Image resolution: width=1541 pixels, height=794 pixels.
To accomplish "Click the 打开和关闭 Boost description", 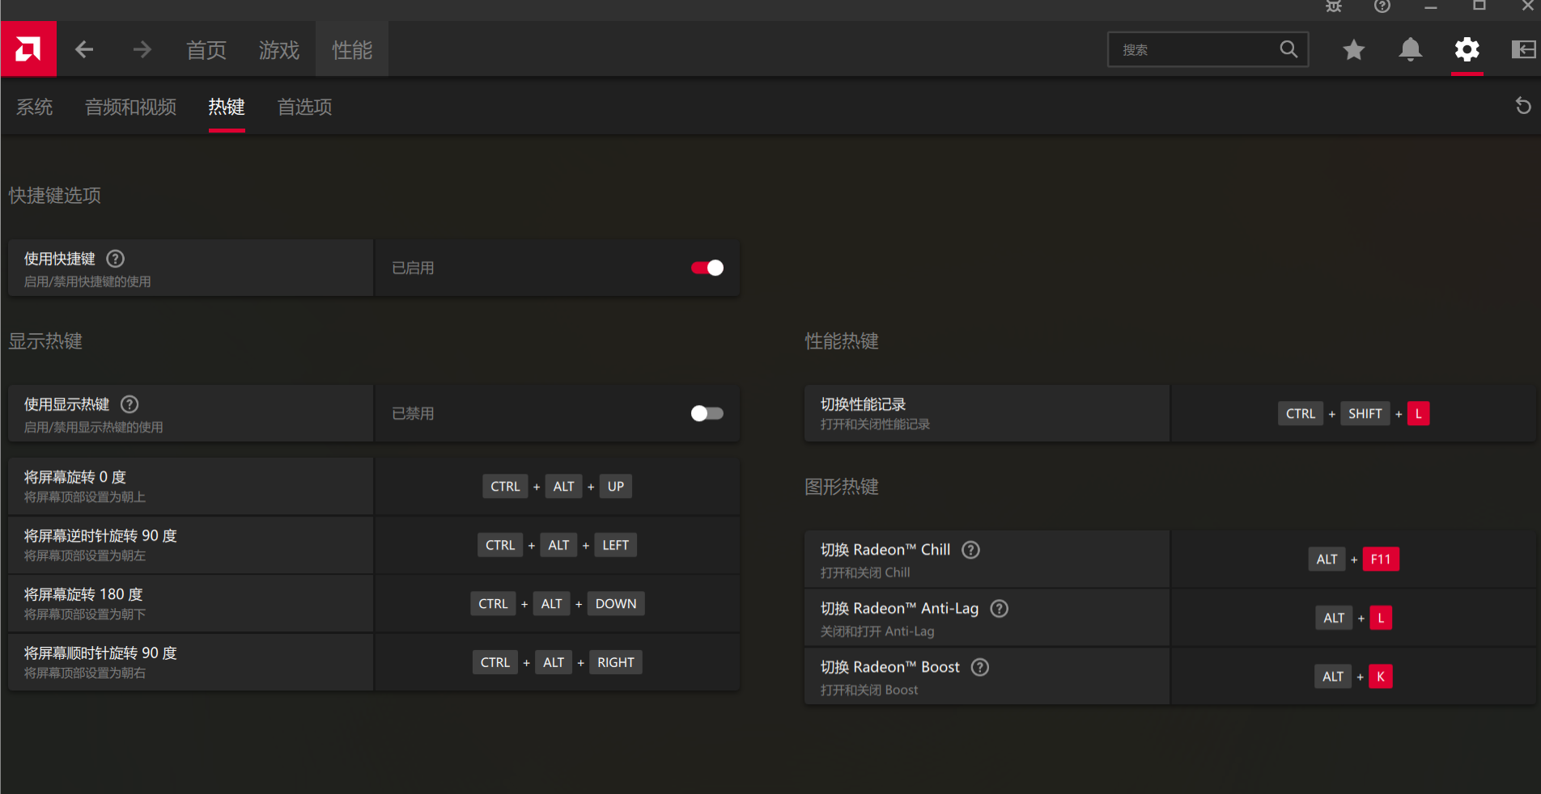I will 869,690.
